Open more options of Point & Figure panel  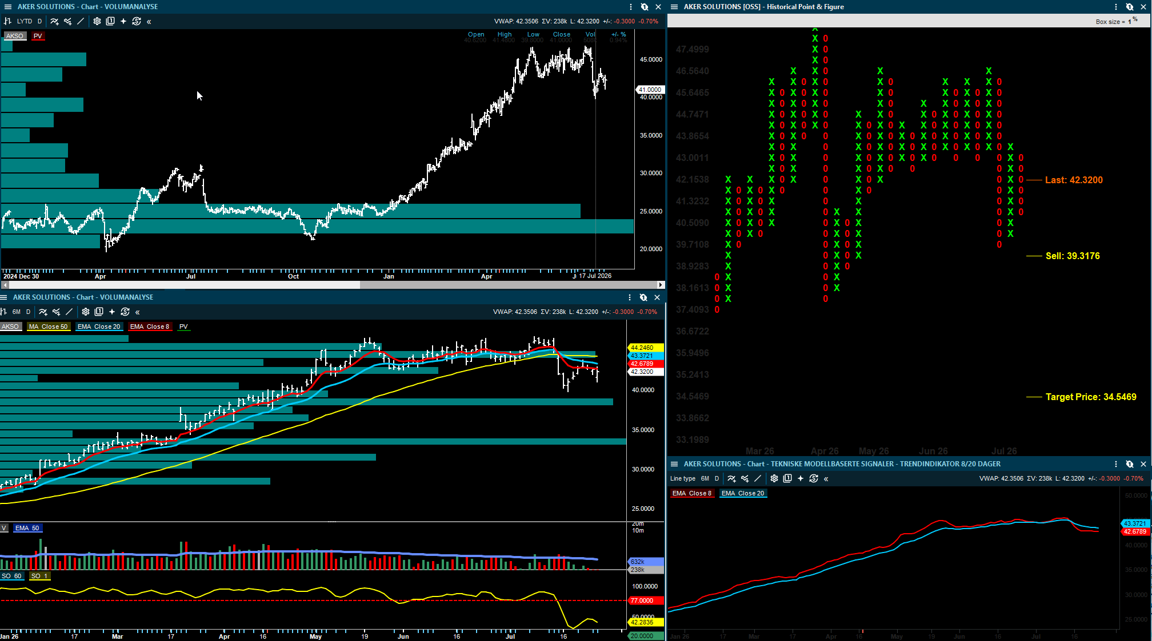[1116, 7]
